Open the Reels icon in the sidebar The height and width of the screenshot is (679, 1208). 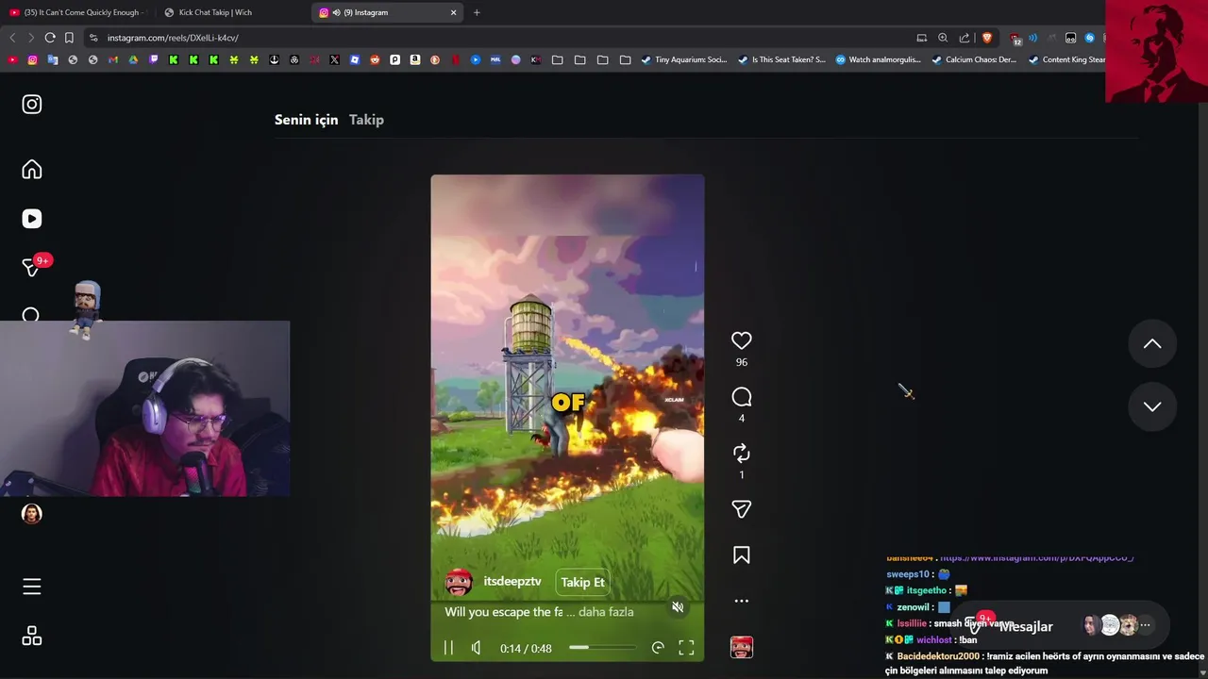click(x=32, y=219)
